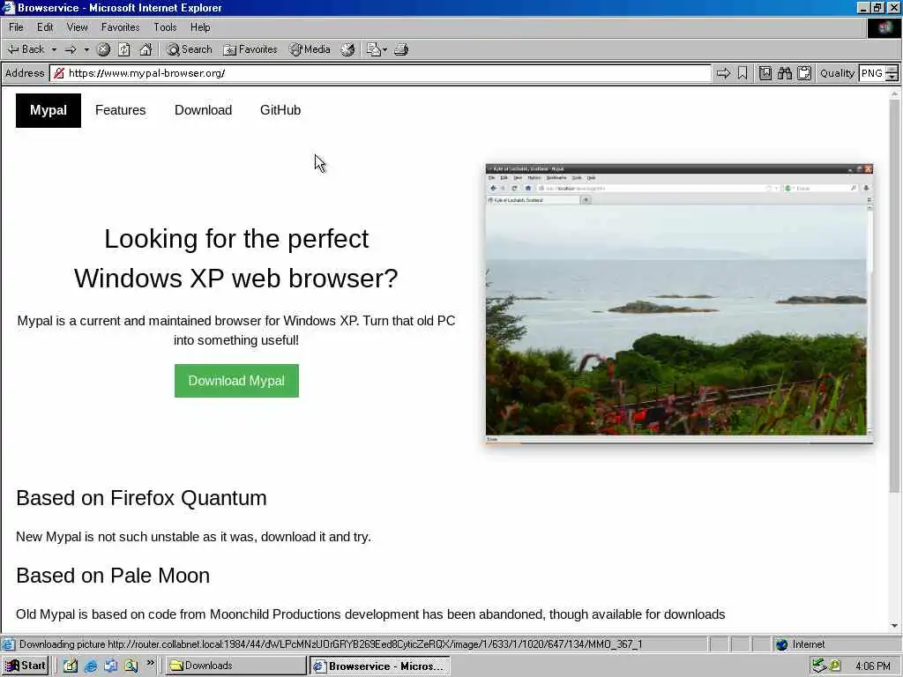
Task: Open the Download nav link
Action: click(204, 110)
